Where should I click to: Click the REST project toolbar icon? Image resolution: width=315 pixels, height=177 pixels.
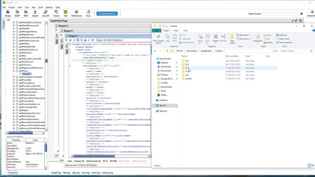point(26,13)
